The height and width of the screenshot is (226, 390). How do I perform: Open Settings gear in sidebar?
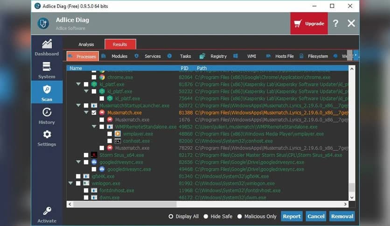pos(47,137)
